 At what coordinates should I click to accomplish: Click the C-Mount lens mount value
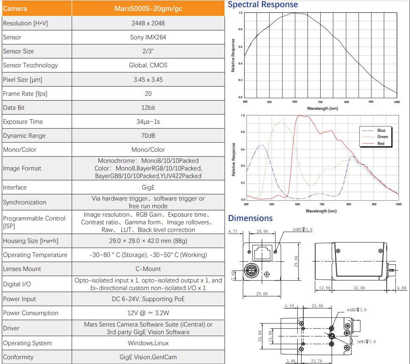148,269
